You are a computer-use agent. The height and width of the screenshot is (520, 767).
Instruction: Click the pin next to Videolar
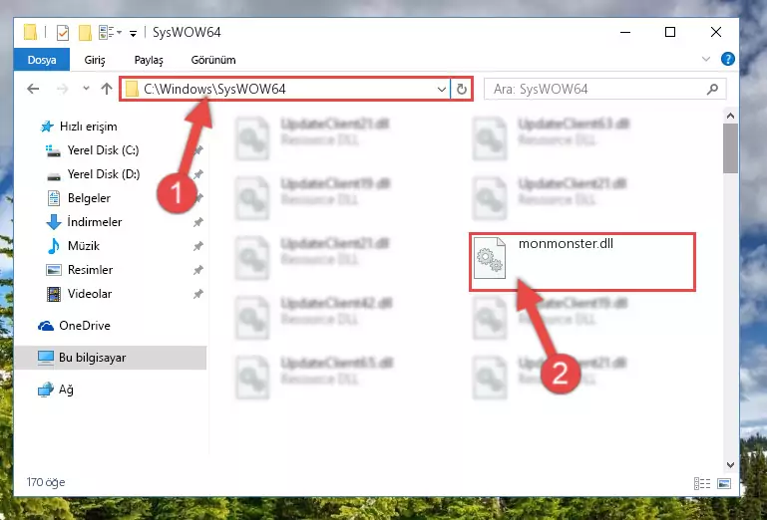click(198, 294)
